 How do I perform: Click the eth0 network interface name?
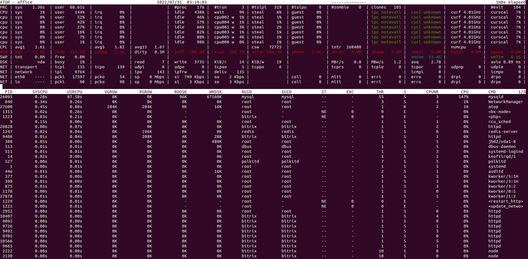click(x=20, y=77)
